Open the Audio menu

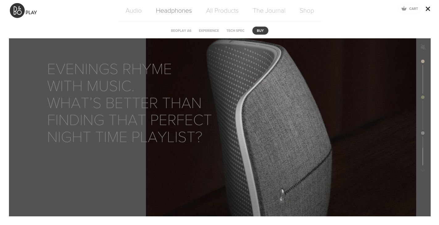tap(134, 11)
